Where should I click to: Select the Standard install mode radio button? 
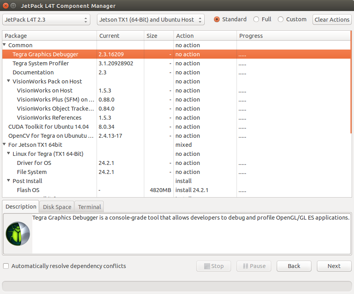point(216,19)
